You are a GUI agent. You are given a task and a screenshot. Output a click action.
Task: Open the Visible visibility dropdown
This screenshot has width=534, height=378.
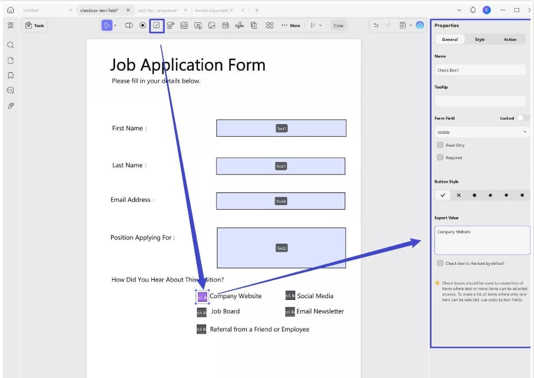[x=481, y=132]
